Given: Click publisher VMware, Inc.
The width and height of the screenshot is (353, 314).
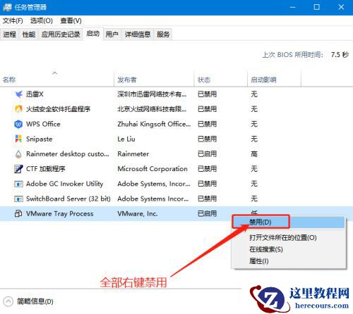Looking at the screenshot, I should point(138,214).
